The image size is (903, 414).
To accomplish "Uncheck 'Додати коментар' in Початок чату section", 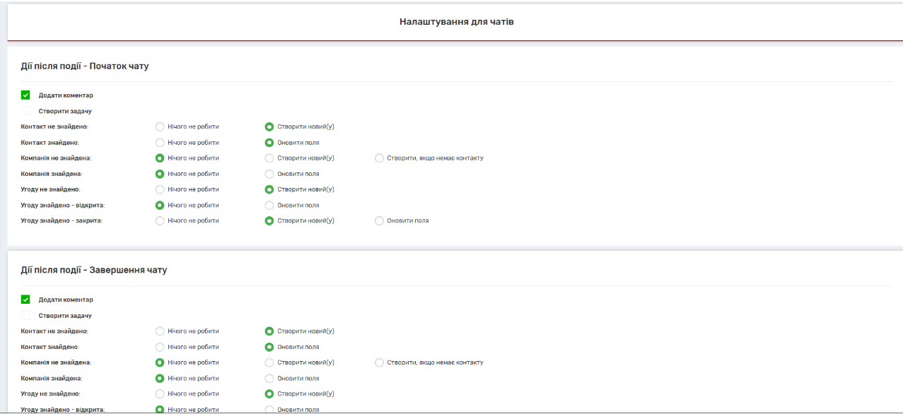I will 25,95.
